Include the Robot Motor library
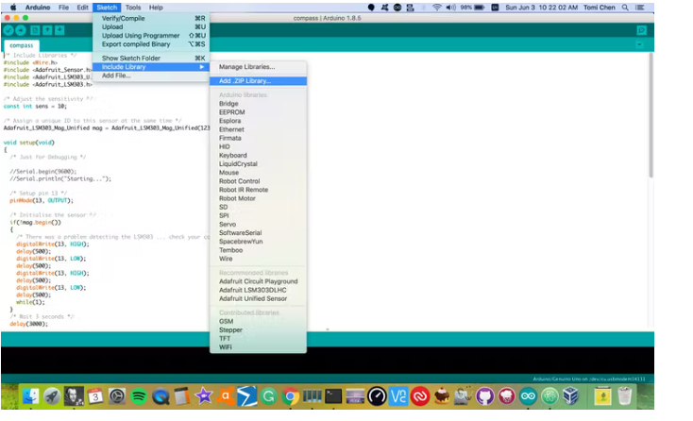 (258, 198)
